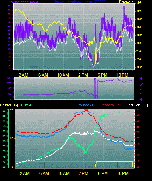This screenshot has height=181, width=152.
Task: Select the 'Rainfall (.in)' legend label
Action: click(9, 105)
